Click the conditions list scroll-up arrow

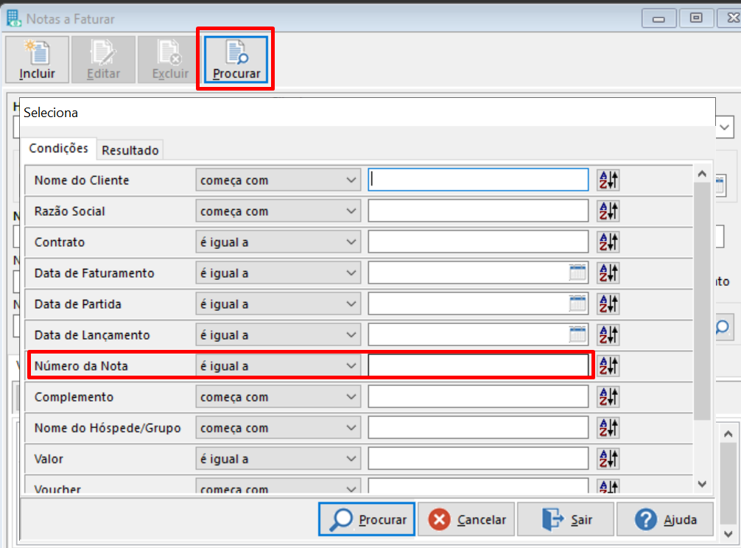pos(702,175)
